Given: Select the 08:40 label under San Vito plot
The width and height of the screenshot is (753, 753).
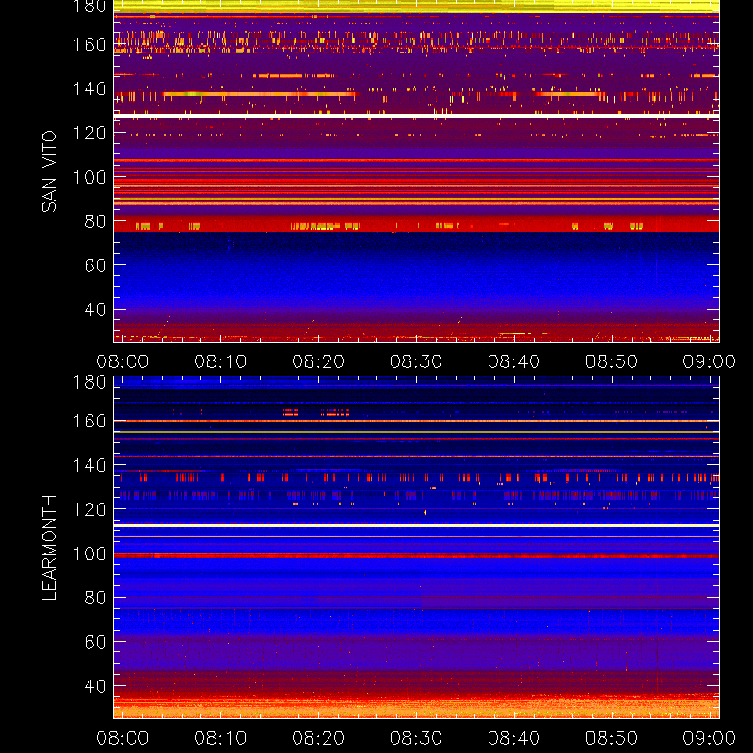Looking at the screenshot, I should click(x=514, y=361).
